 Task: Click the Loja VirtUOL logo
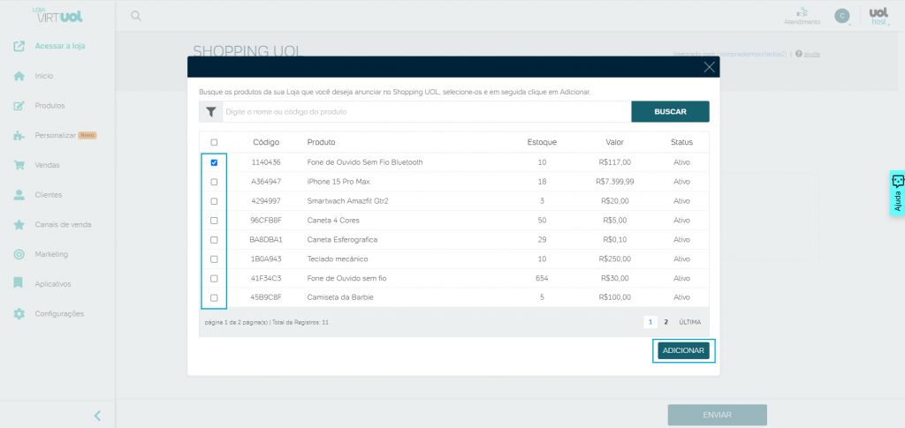point(57,14)
